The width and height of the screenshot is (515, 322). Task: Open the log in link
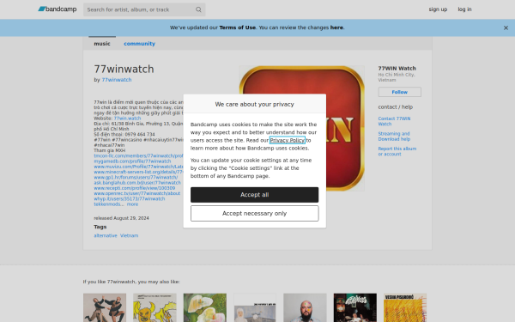click(464, 9)
